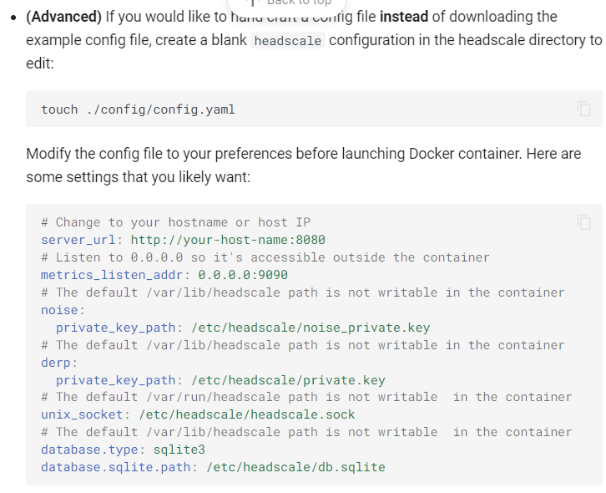
Task: Click the inline headscale code label
Action: [288, 41]
